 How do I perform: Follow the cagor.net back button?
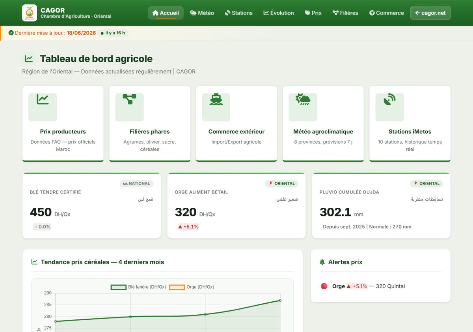click(x=430, y=13)
